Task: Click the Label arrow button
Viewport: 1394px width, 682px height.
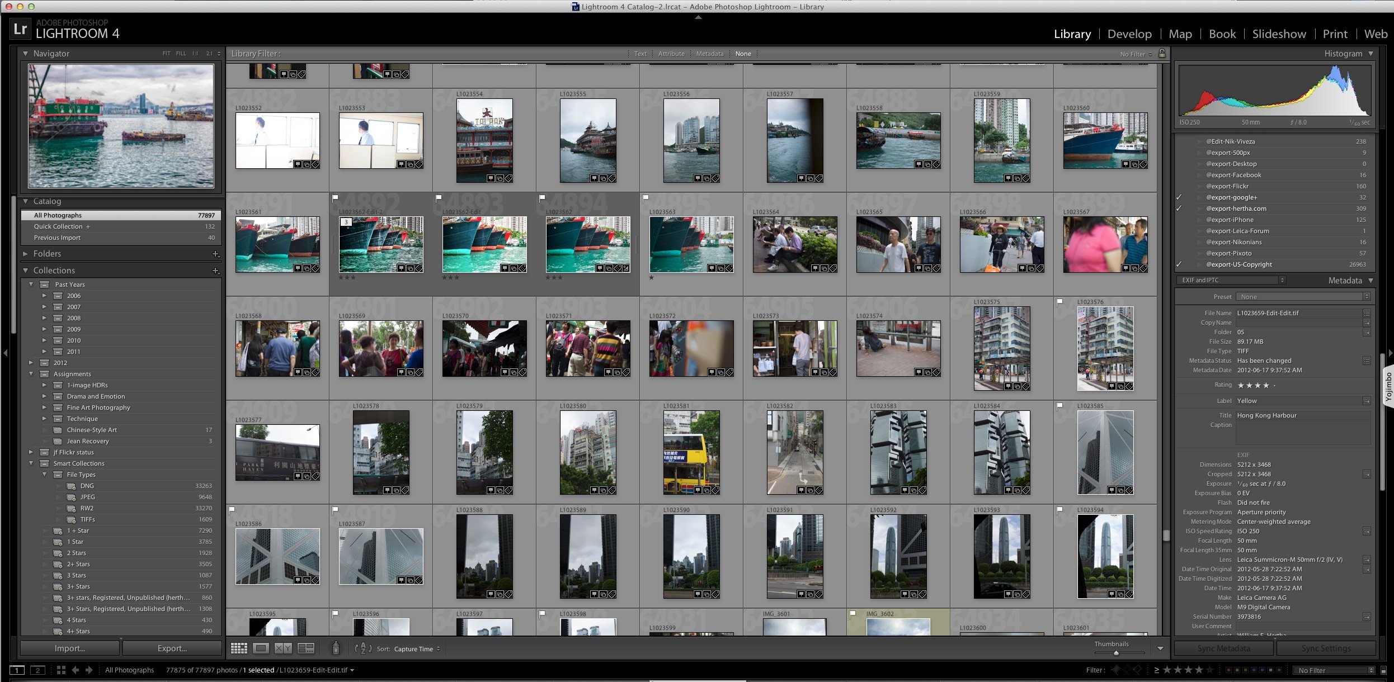Action: click(1367, 401)
